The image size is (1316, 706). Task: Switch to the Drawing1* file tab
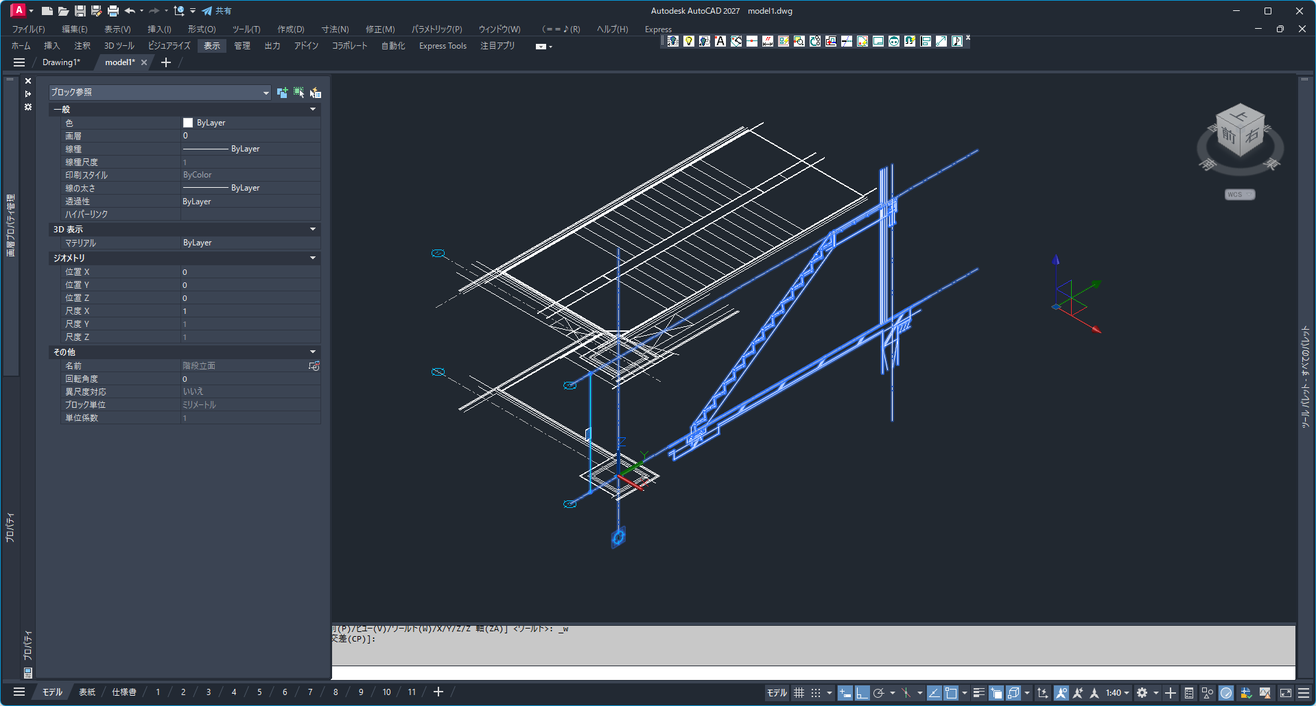click(x=61, y=62)
